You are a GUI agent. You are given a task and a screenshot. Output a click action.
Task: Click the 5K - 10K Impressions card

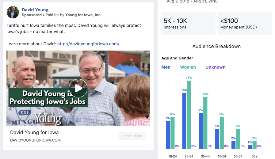[x=188, y=23]
